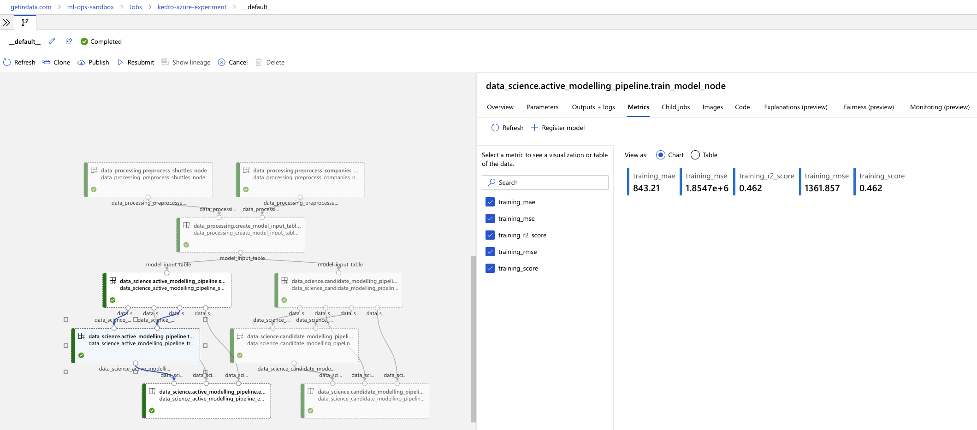Select the preprocess_shuttles_node pipeline node
977x430 pixels.
click(148, 180)
